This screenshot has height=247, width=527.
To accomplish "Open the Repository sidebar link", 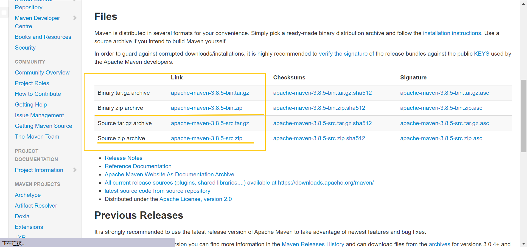I will (29, 7).
